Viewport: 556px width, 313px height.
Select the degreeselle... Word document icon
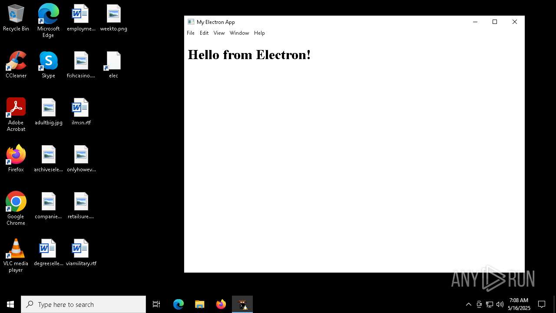tap(48, 253)
